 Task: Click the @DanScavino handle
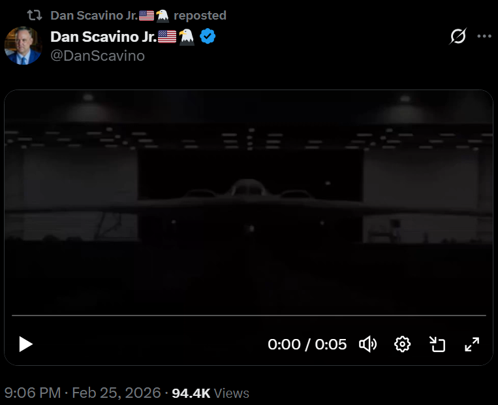point(97,56)
